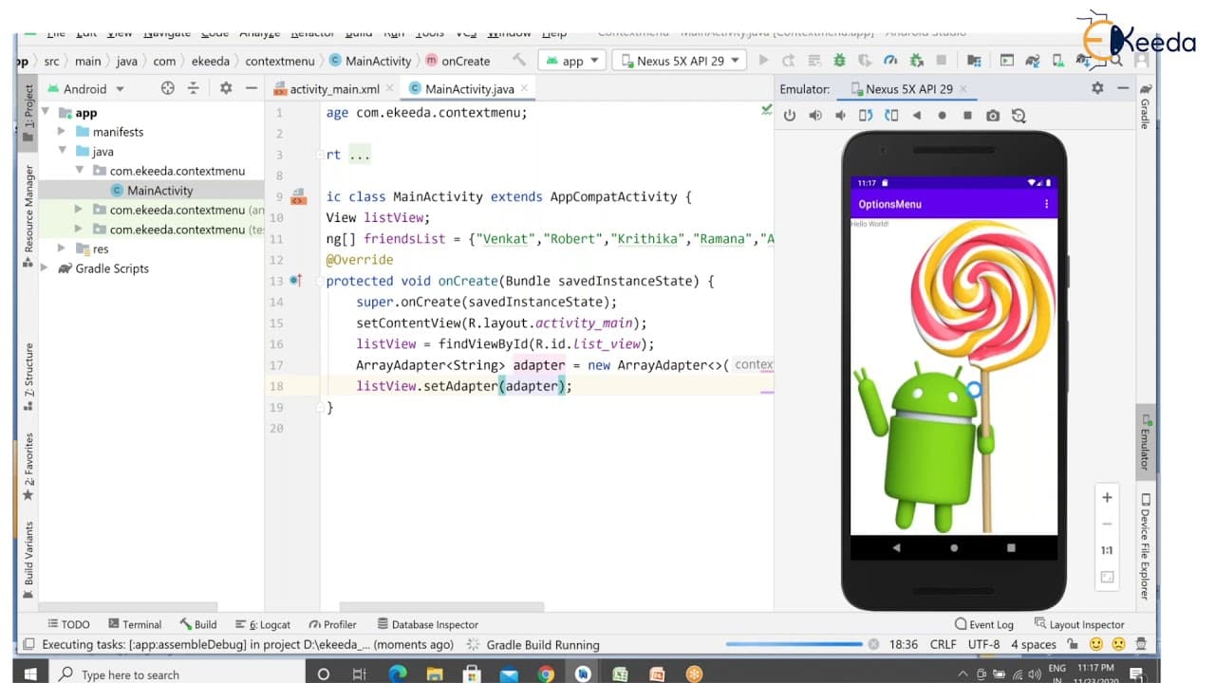Click the Project panel locate-file target icon
The height and width of the screenshot is (683, 1215).
(168, 88)
